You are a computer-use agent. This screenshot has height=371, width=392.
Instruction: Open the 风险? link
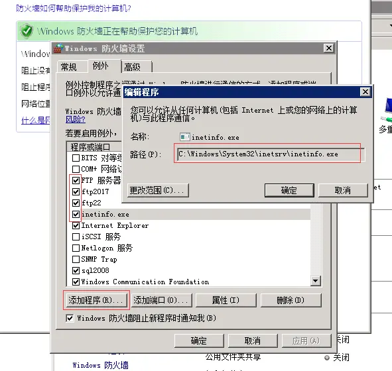pos(76,120)
